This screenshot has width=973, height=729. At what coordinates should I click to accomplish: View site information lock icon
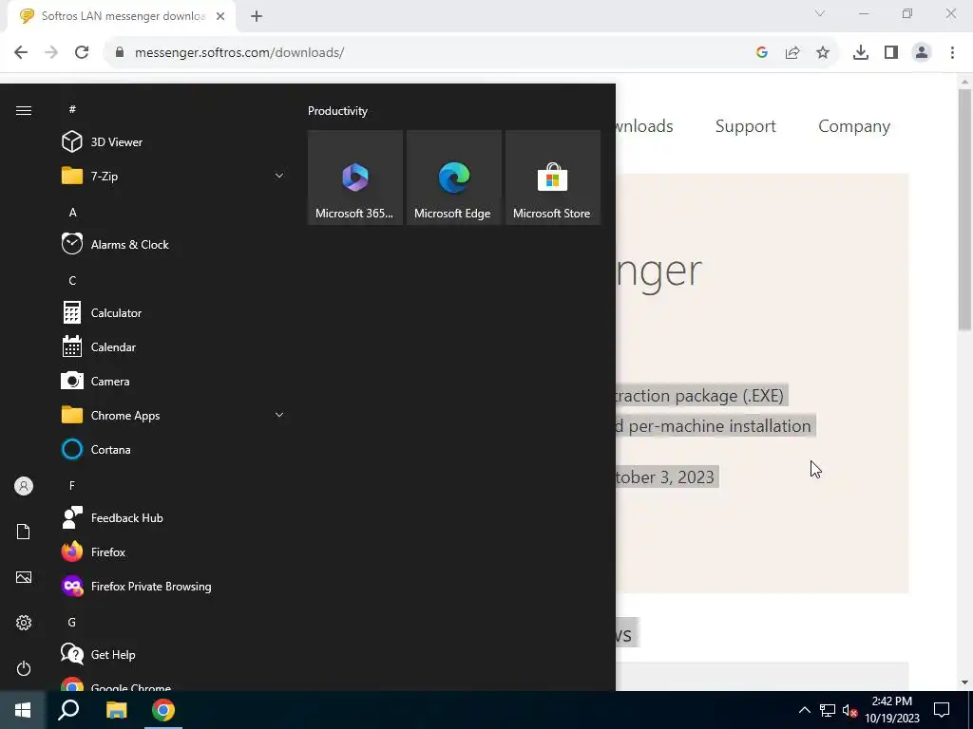pyautogui.click(x=119, y=53)
